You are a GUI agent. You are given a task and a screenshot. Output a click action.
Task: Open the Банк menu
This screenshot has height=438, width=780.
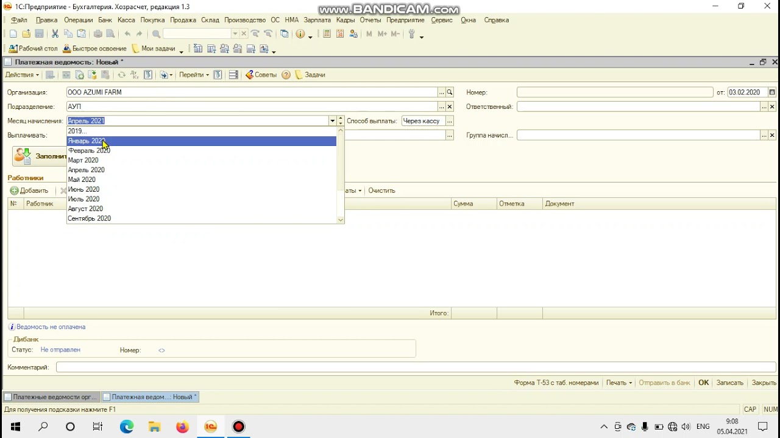[x=105, y=20]
